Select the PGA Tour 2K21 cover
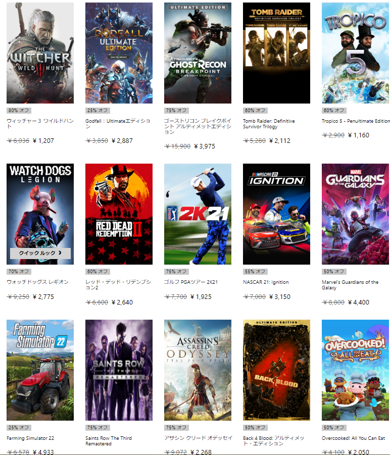Screen dimensions: 390x455 [198, 214]
